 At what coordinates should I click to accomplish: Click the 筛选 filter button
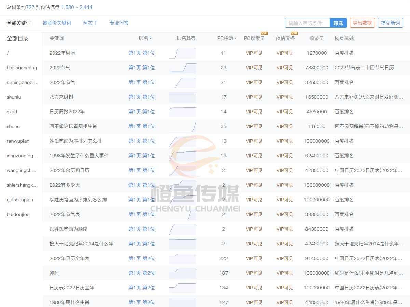click(338, 23)
